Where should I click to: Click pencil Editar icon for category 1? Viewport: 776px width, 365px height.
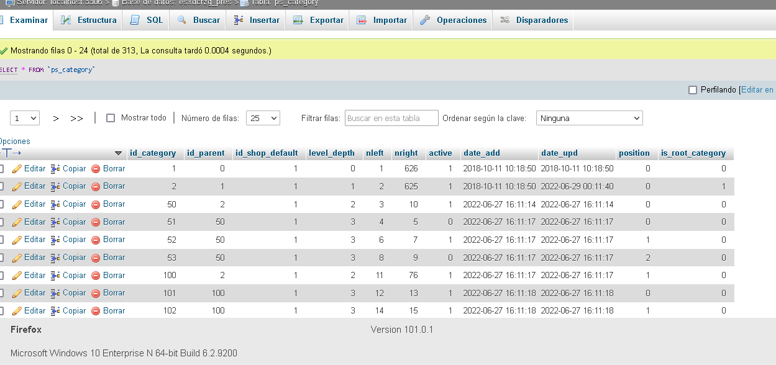(x=17, y=169)
